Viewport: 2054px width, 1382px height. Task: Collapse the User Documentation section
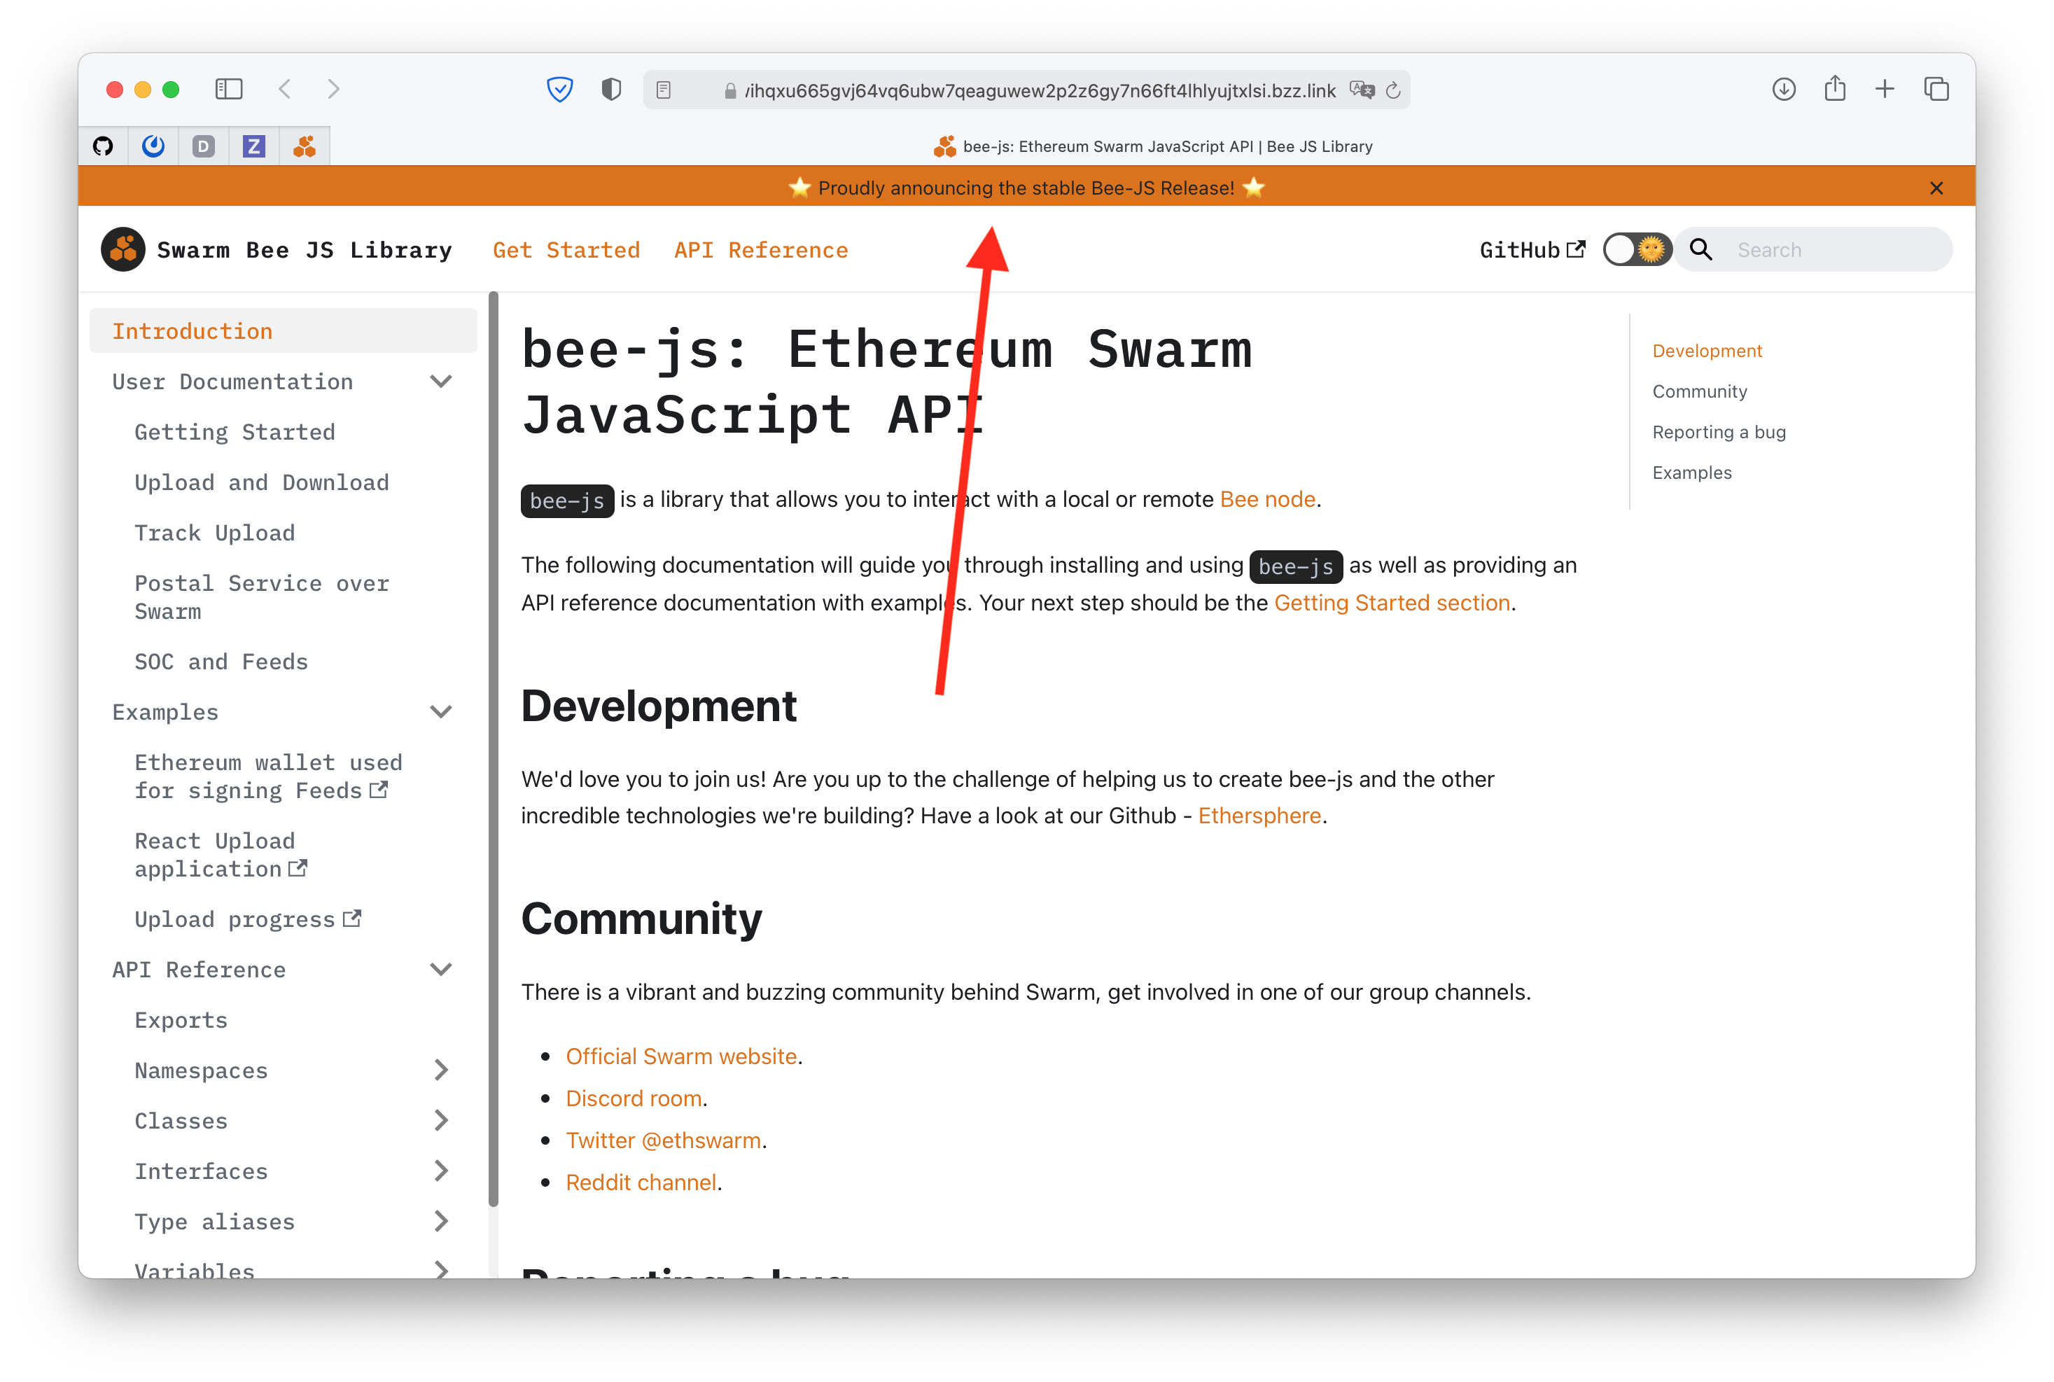tap(442, 382)
